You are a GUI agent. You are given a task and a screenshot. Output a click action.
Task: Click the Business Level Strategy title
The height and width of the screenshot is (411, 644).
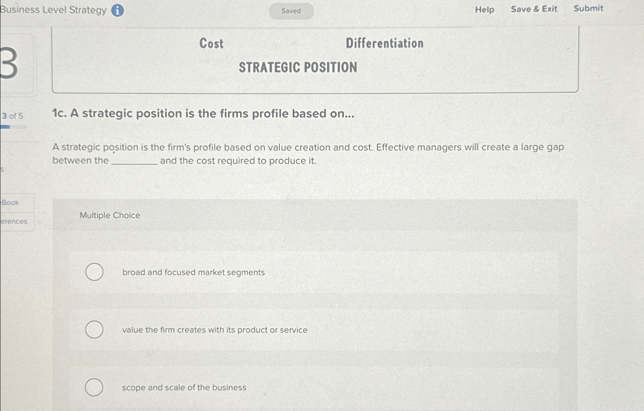(53, 10)
